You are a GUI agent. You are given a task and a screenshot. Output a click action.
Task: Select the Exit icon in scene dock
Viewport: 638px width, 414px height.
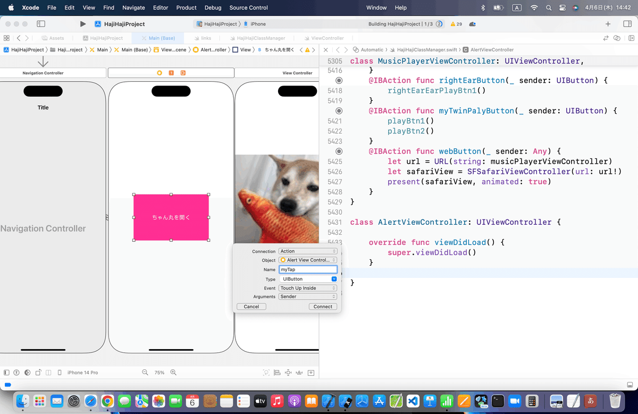point(183,73)
